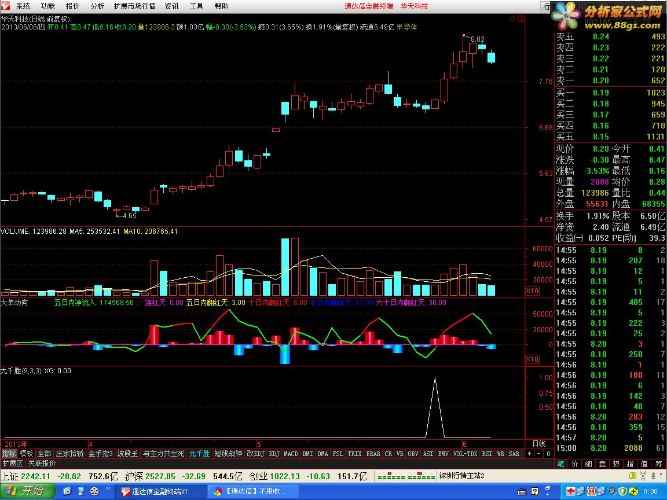
Task: Select the SAR indicator tab
Action: pyautogui.click(x=514, y=454)
